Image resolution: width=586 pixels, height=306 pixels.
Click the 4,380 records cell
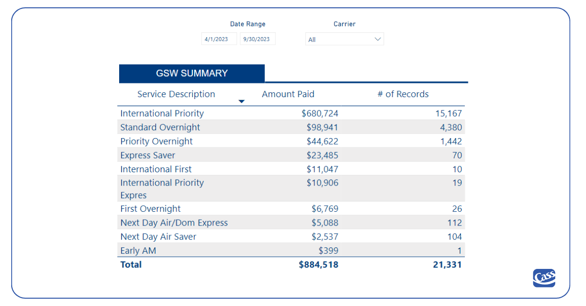point(451,127)
